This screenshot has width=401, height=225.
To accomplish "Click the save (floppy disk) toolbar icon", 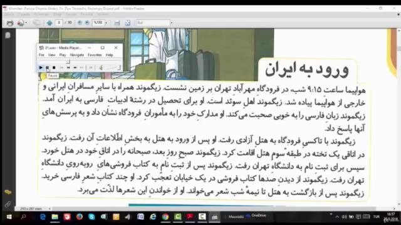I will 117,23.
